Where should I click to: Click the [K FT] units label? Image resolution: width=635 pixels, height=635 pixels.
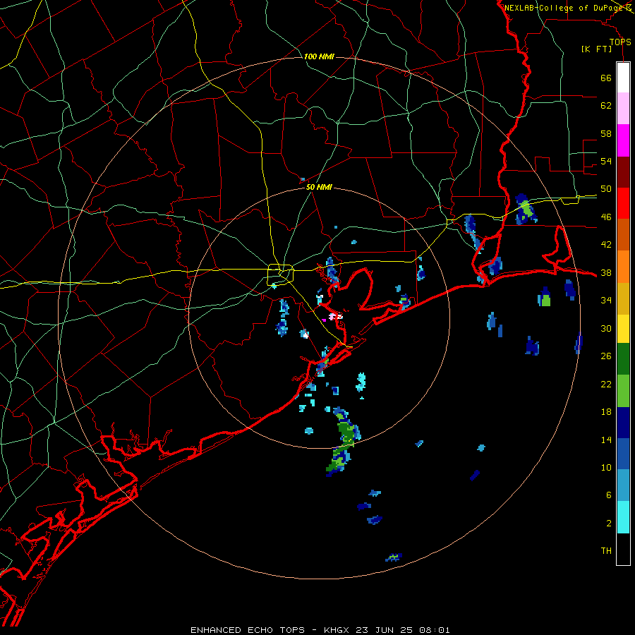tap(596, 49)
